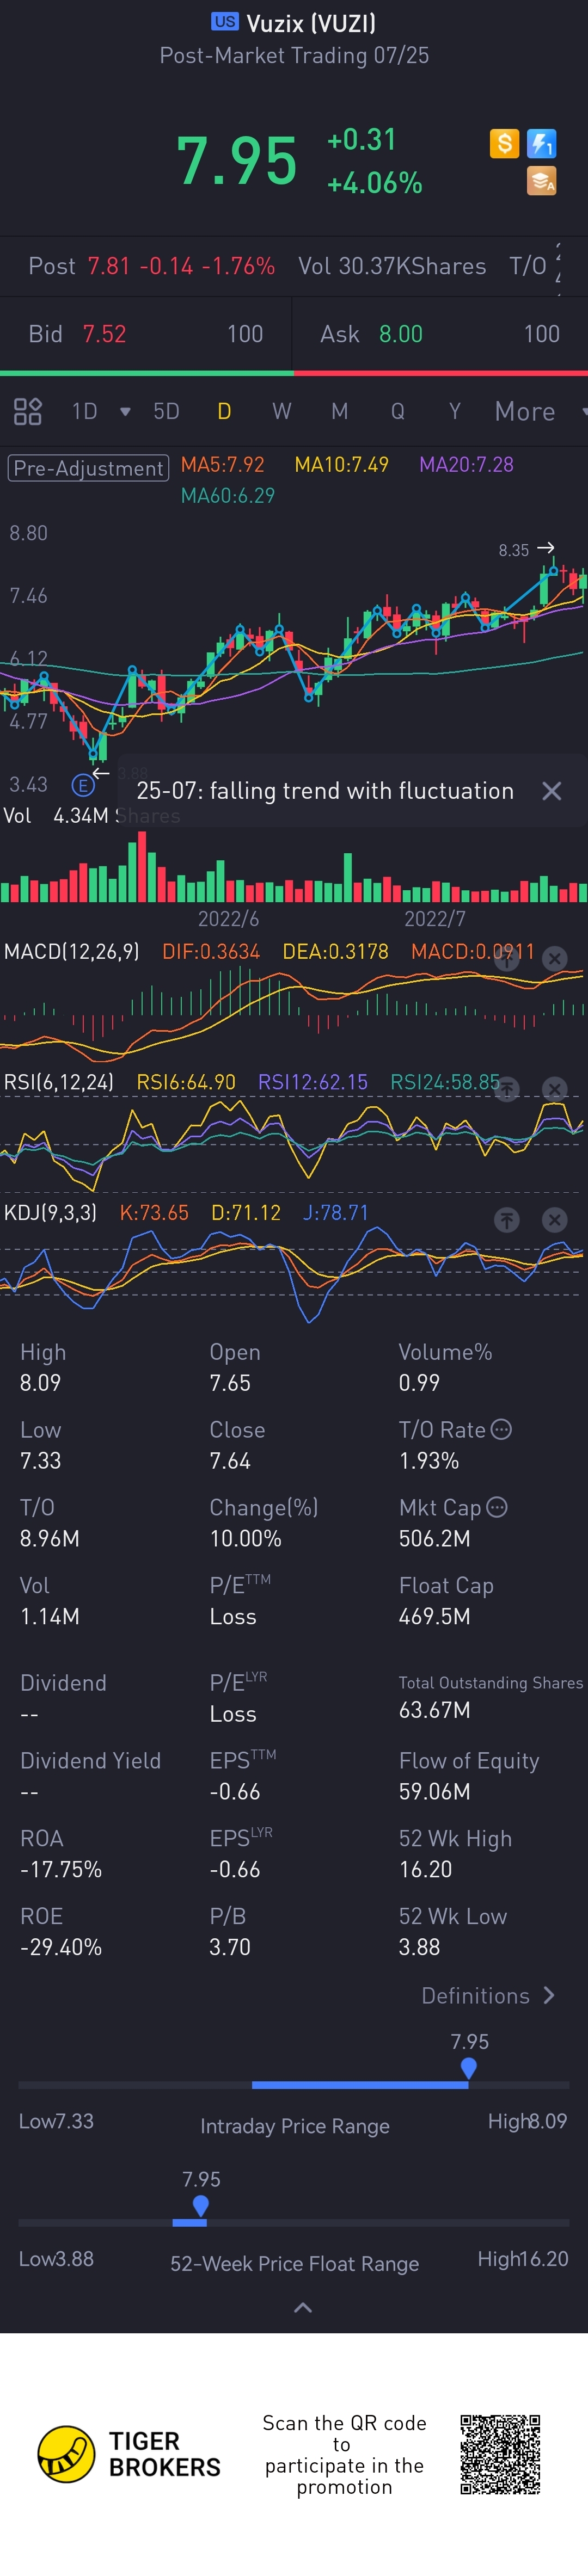The height and width of the screenshot is (2576, 588).
Task: Tap the P/B 3.70 value
Action: pos(230,1947)
